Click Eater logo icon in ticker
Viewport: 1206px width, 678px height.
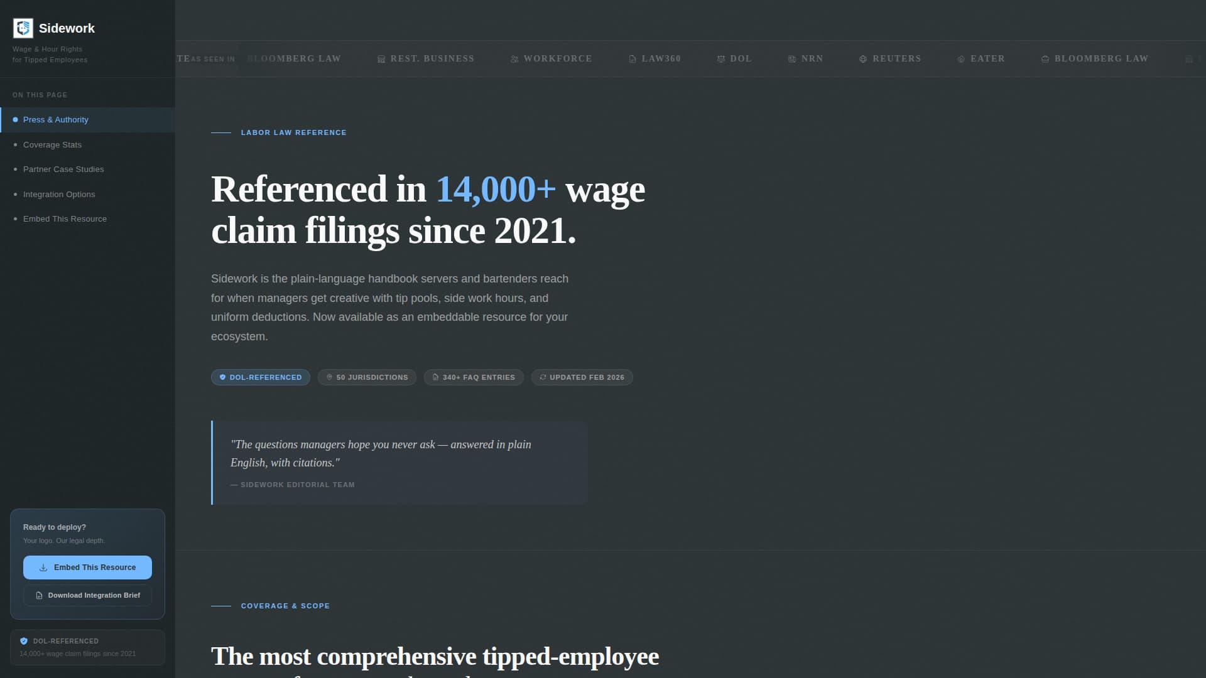click(x=961, y=59)
